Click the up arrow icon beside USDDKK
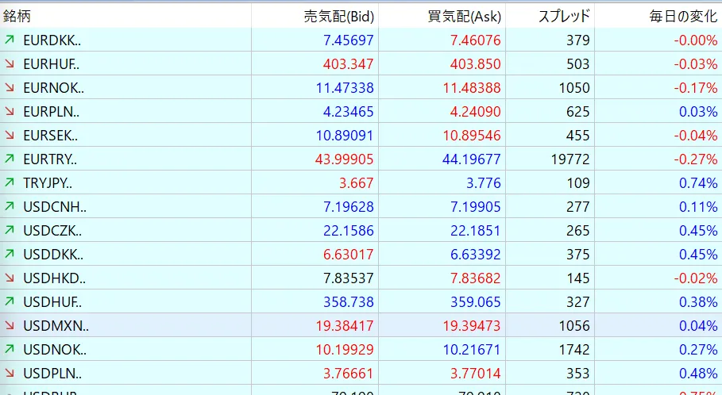 click(10, 254)
